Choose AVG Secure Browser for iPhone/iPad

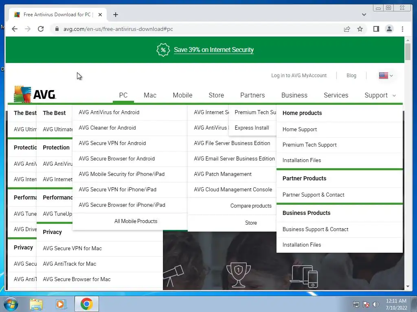[x=122, y=205]
